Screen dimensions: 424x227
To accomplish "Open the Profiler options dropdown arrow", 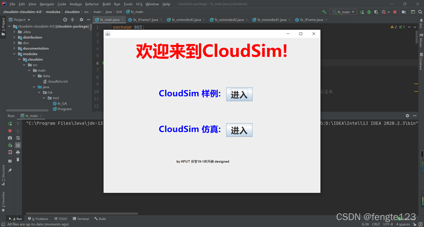I will coord(389,12).
